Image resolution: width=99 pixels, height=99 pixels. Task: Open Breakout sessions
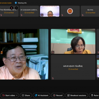[77, 95]
